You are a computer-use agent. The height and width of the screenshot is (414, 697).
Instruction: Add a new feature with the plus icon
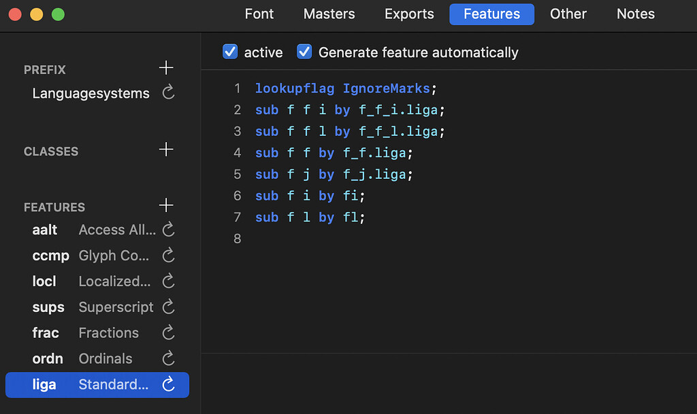[x=166, y=205]
